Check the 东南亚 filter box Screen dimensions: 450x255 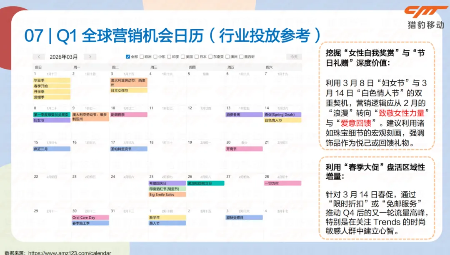(x=210, y=57)
